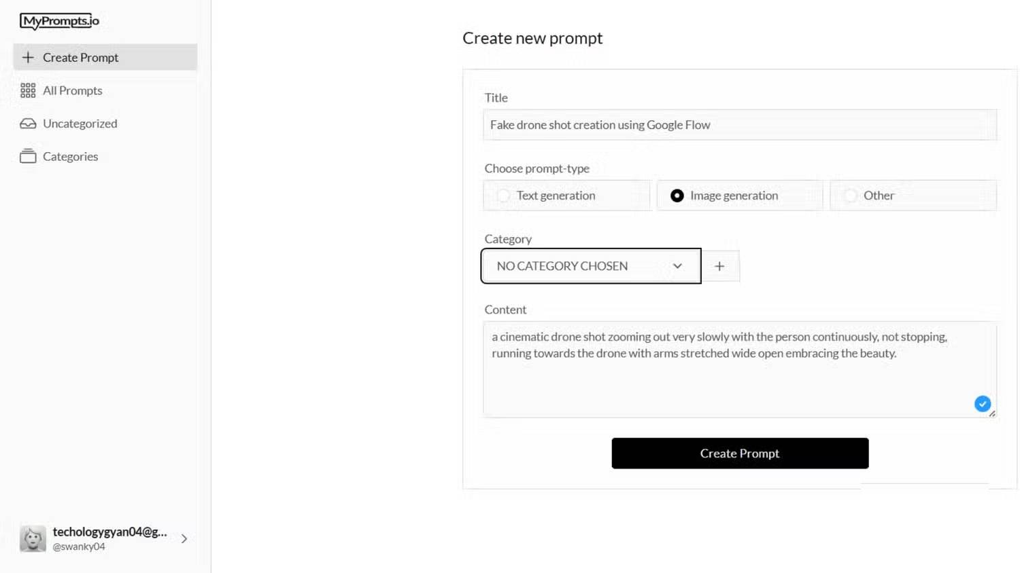The image size is (1020, 573).
Task: Click the Content textarea resize handle
Action: click(992, 413)
